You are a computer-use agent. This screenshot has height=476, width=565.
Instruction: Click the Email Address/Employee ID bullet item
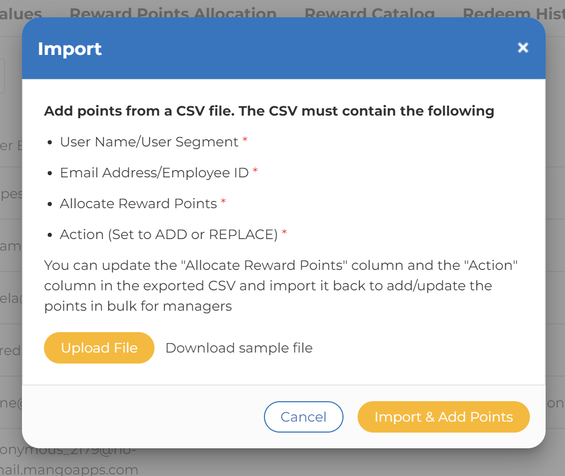154,173
